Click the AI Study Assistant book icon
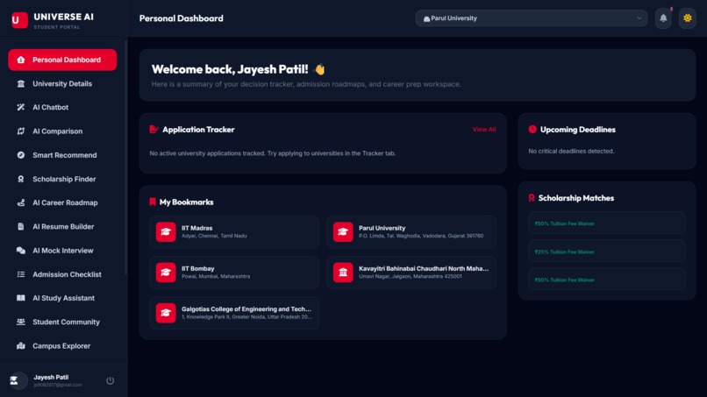This screenshot has height=397, width=707. [21, 298]
